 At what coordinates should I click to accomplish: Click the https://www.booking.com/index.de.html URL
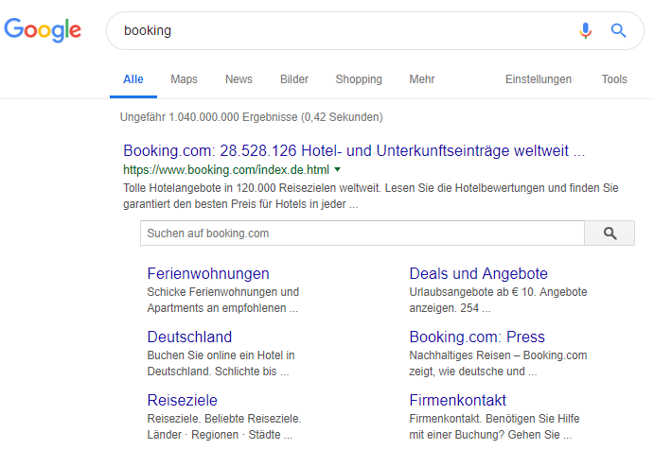coord(226,170)
